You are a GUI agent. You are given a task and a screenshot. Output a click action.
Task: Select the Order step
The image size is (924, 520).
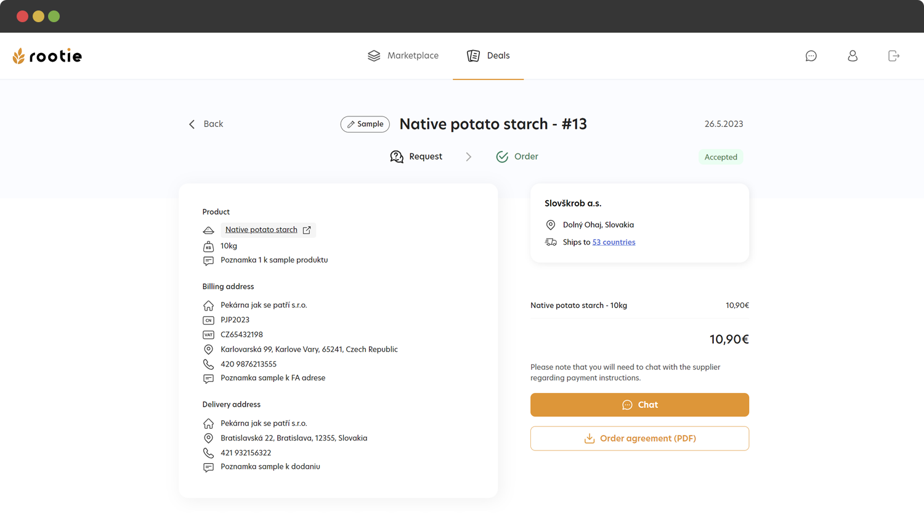click(x=517, y=156)
